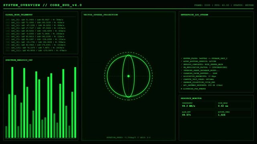The height and width of the screenshot is (144, 257).
Task: Click the BUFFER_FLUSH log entry
Action: point(204,58)
